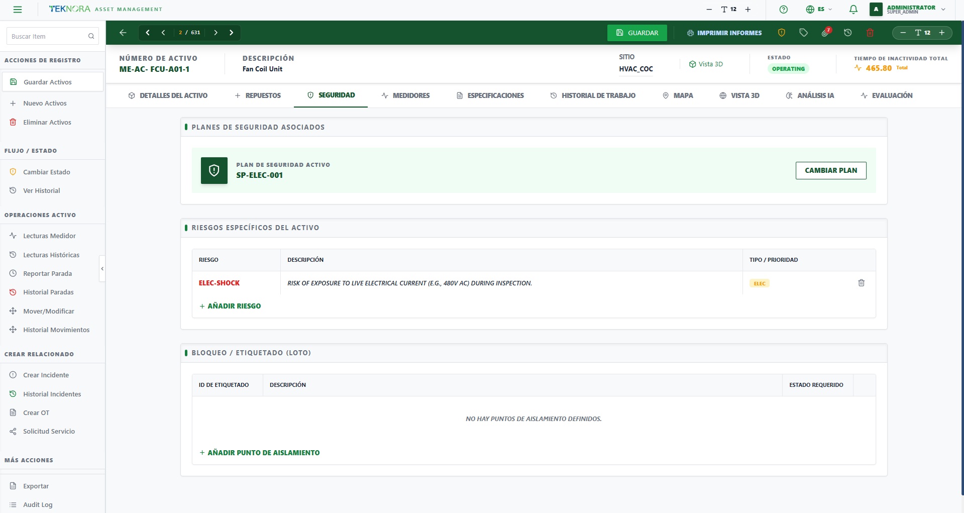Screen dimensions: 964x513
Task: Delete the ELEC-SHOCK risk row
Action: pos(861,283)
